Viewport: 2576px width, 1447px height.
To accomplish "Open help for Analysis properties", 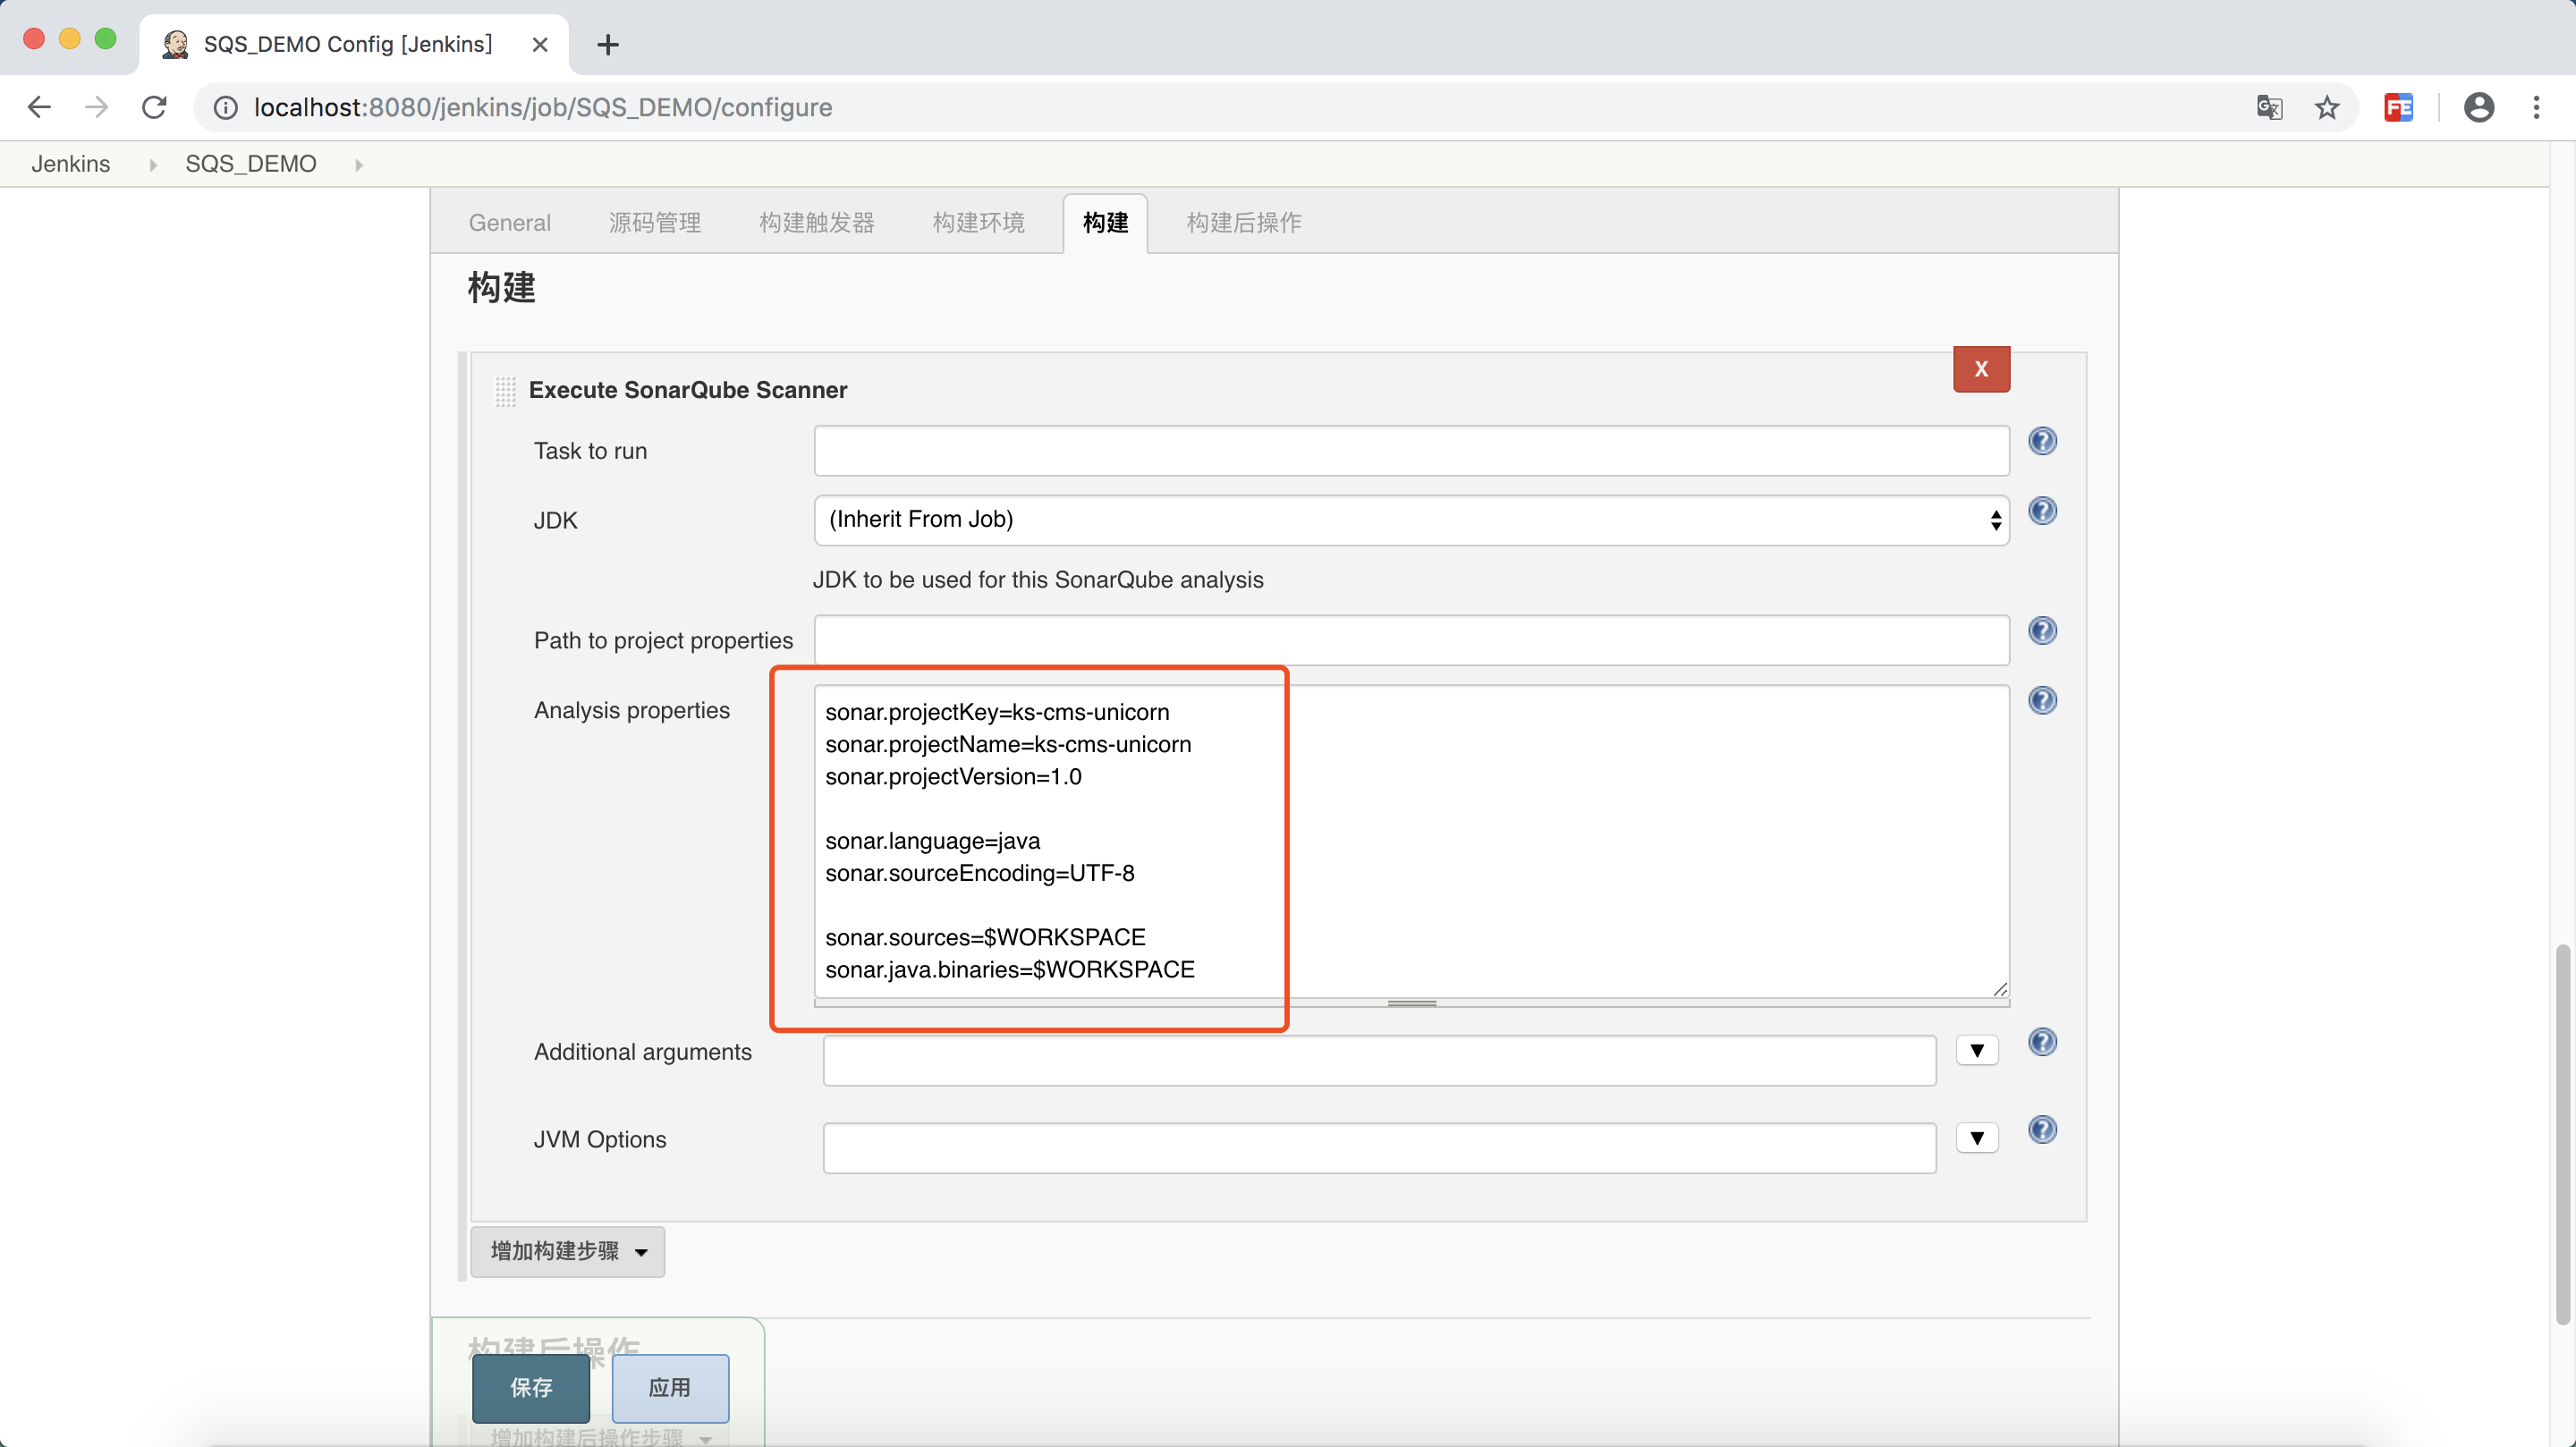I will tap(2042, 700).
